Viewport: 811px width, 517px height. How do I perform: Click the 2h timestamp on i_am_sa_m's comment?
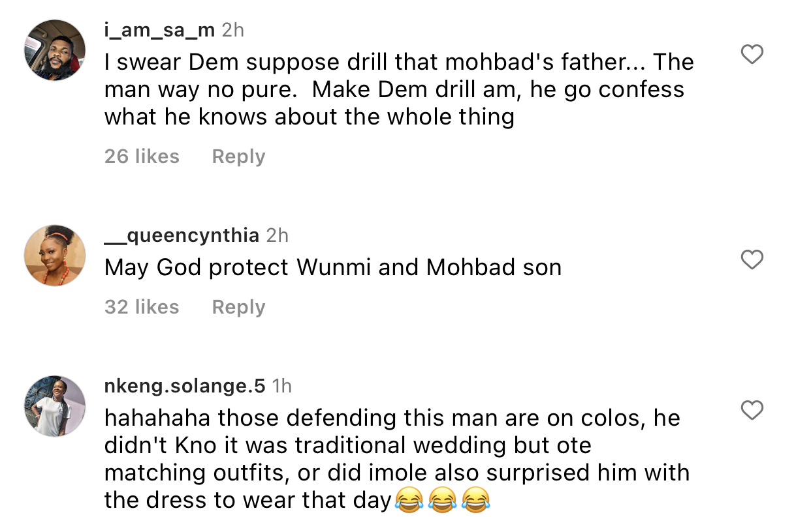(232, 29)
